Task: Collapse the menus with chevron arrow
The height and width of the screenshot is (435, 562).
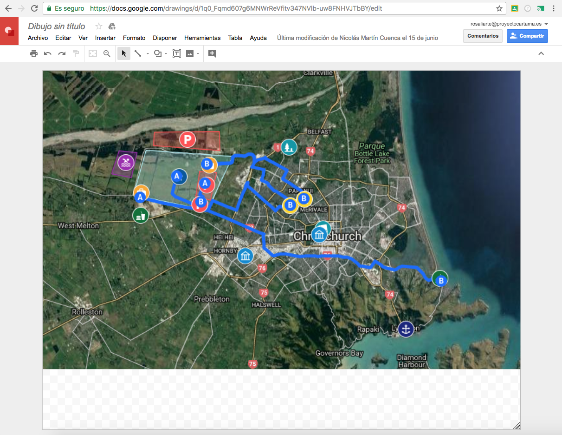Action: 541,53
